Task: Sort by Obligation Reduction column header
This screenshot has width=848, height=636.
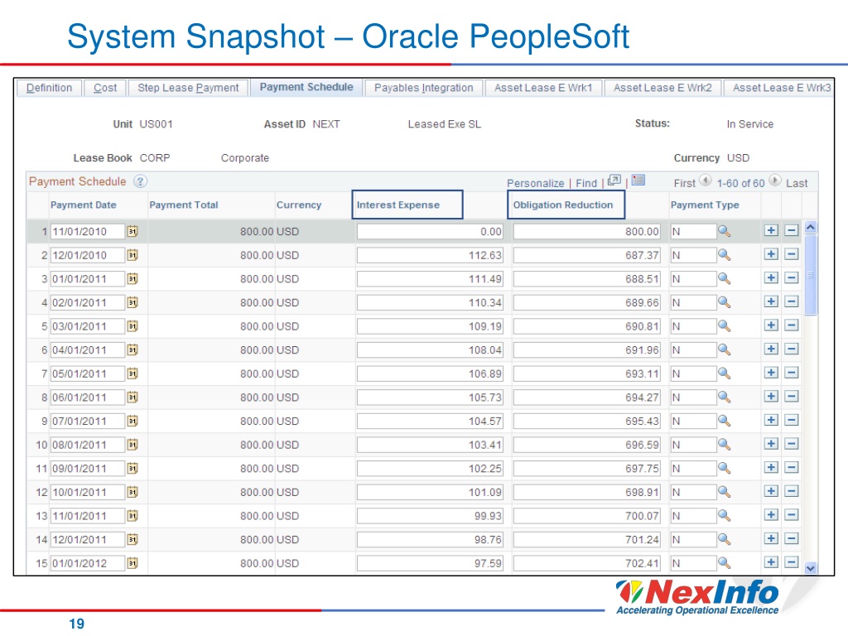Action: coord(563,205)
